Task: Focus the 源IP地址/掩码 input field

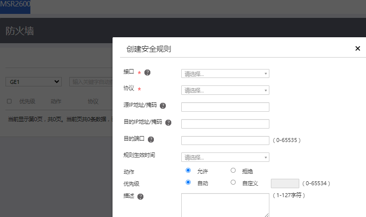Action: (225, 107)
